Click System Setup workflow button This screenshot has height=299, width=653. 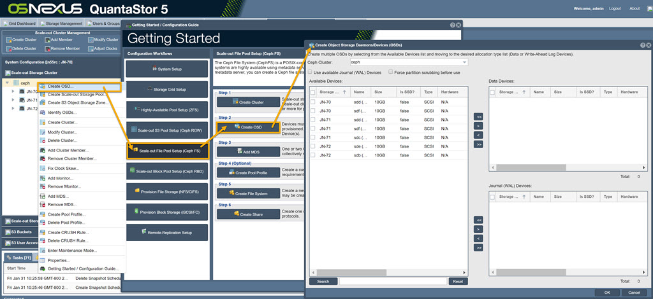click(x=166, y=69)
